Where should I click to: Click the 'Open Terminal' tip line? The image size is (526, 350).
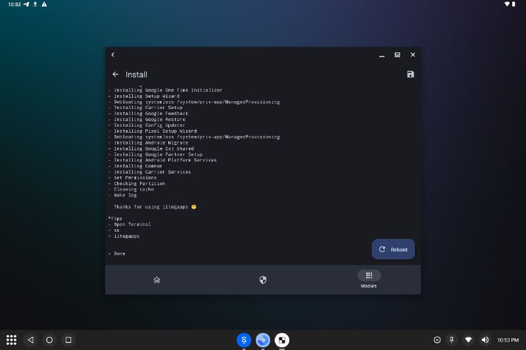pos(130,225)
